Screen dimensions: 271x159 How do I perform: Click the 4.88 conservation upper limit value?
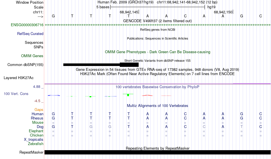pos(37,87)
